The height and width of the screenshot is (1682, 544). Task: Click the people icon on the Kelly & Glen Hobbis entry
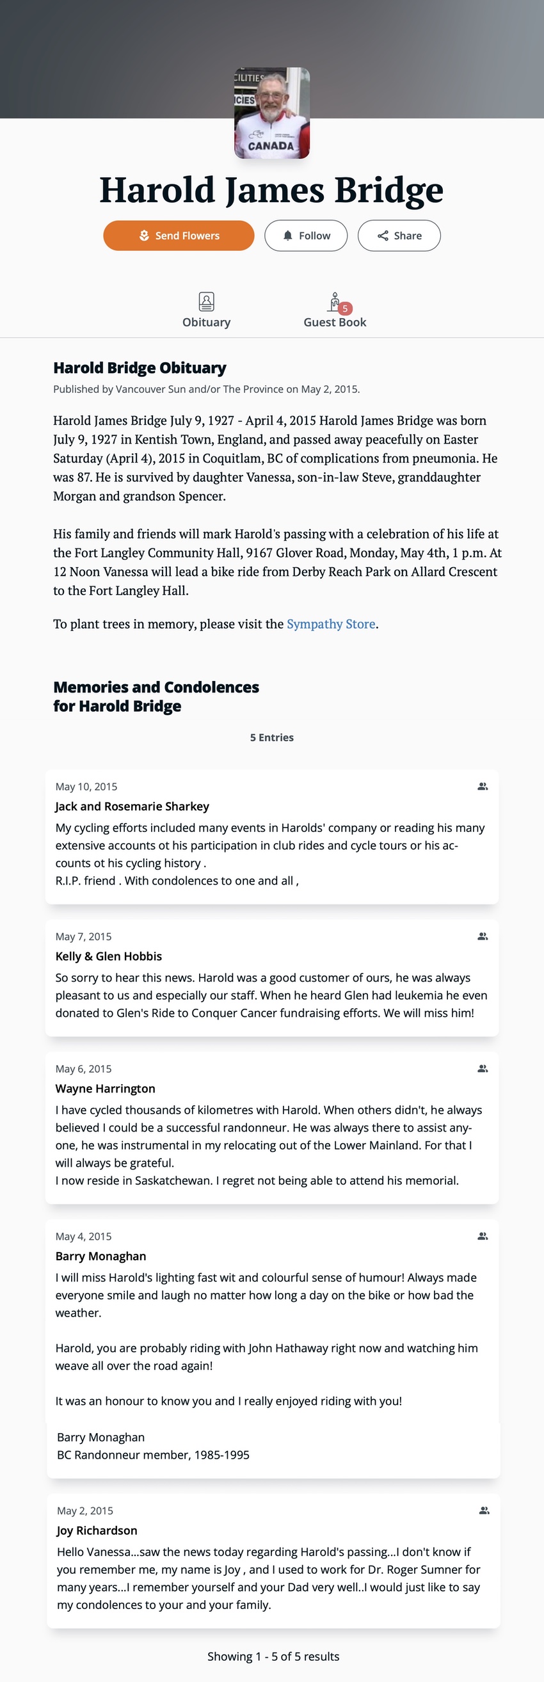coord(483,936)
